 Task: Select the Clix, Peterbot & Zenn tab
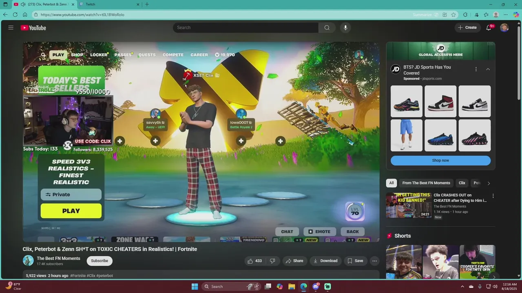(44, 4)
